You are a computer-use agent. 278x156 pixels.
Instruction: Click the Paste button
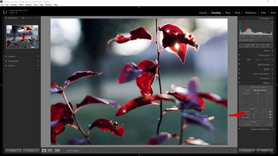[31, 151]
